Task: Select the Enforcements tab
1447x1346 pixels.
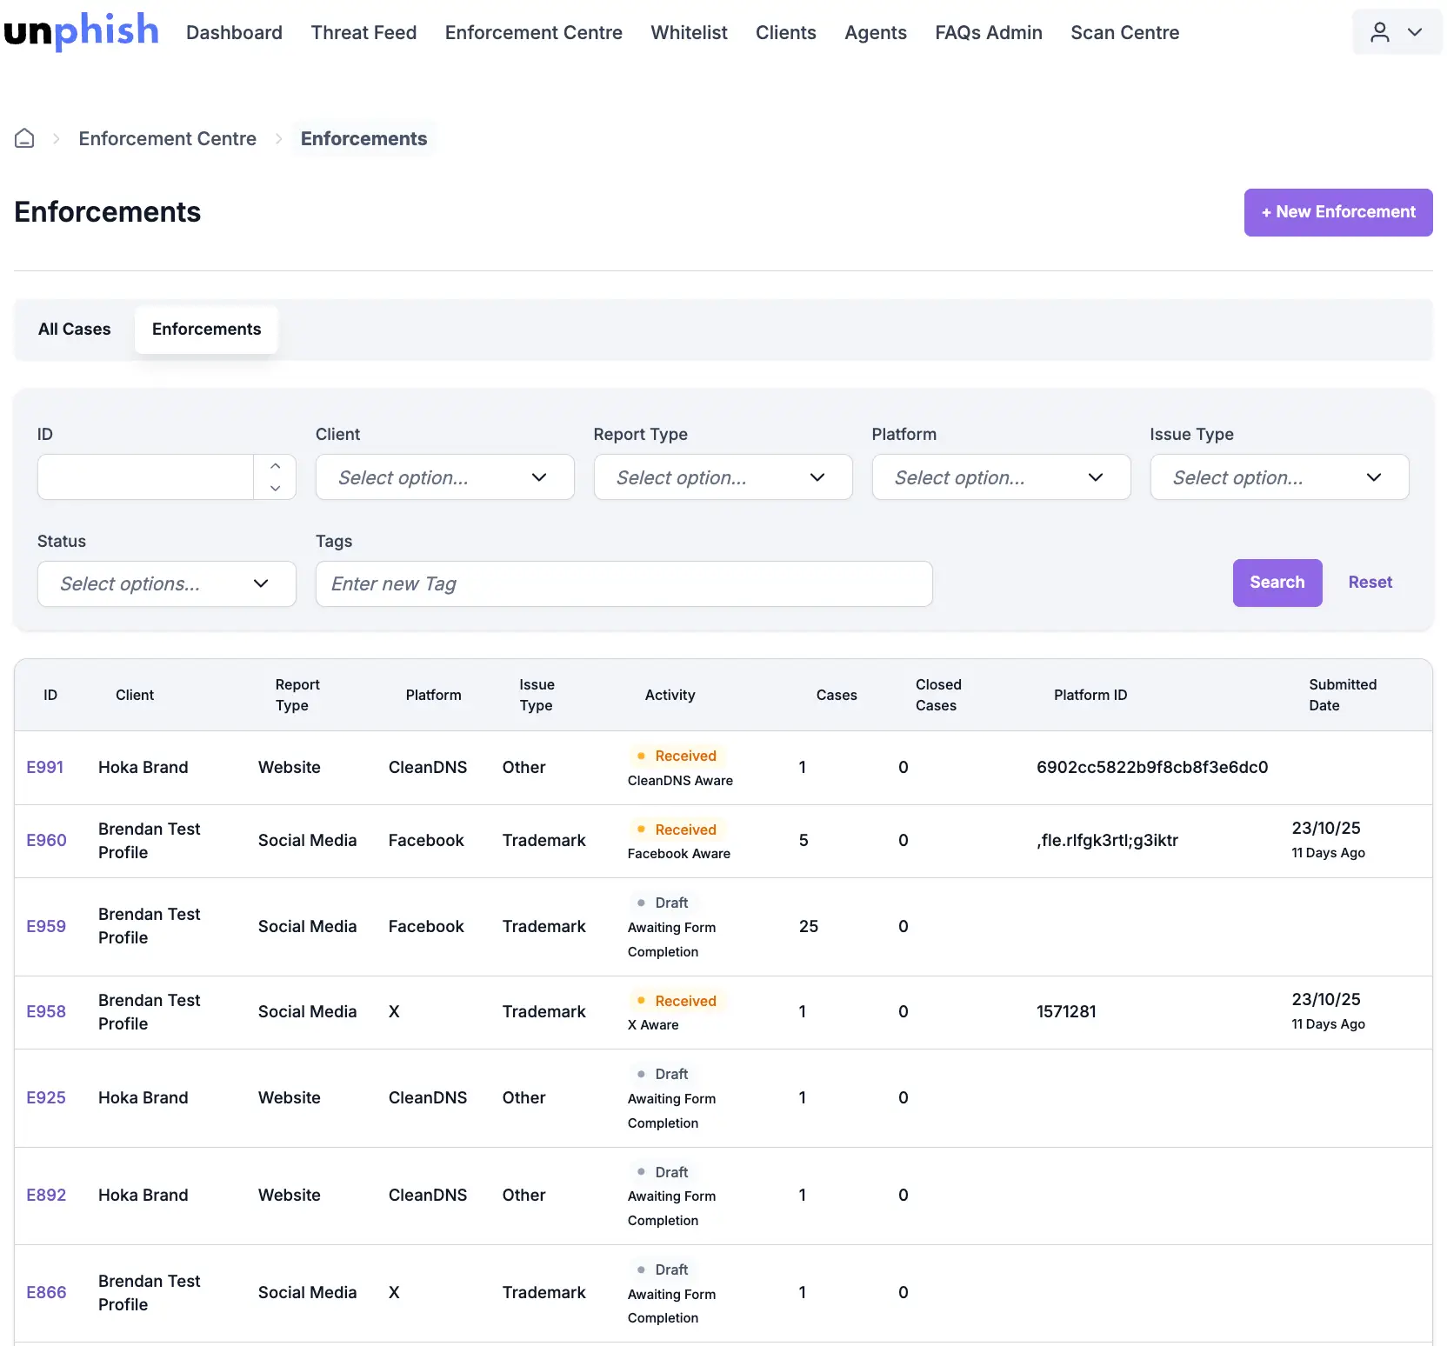Action: 206,330
